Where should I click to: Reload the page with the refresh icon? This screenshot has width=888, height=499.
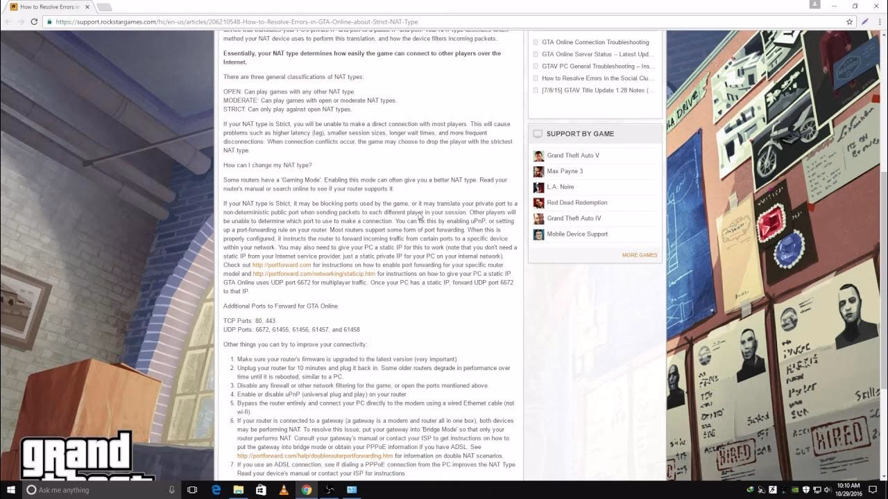[x=34, y=21]
